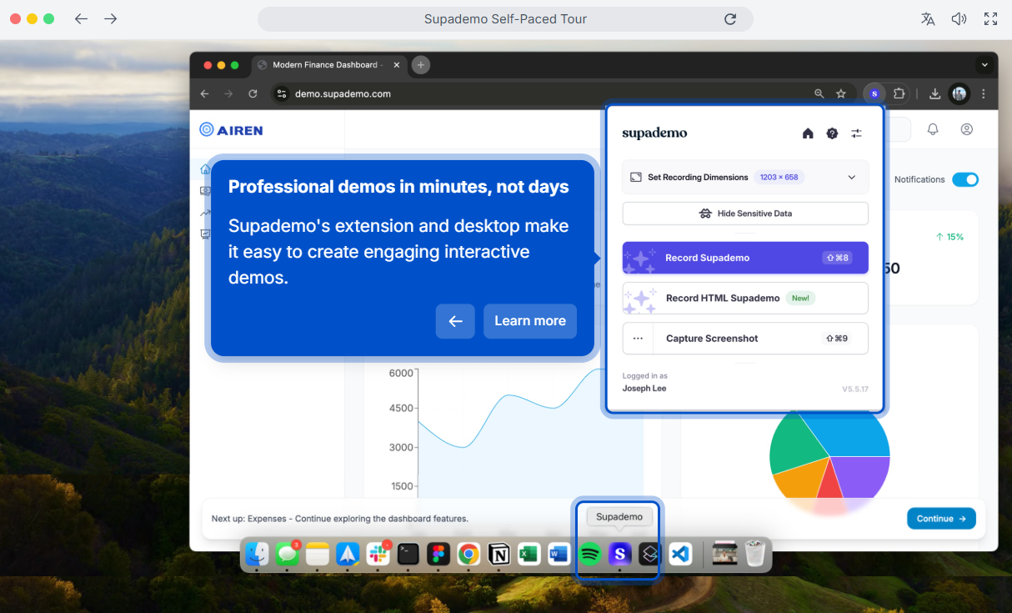Open Chrome downloads icon
The width and height of the screenshot is (1012, 613).
tap(934, 93)
